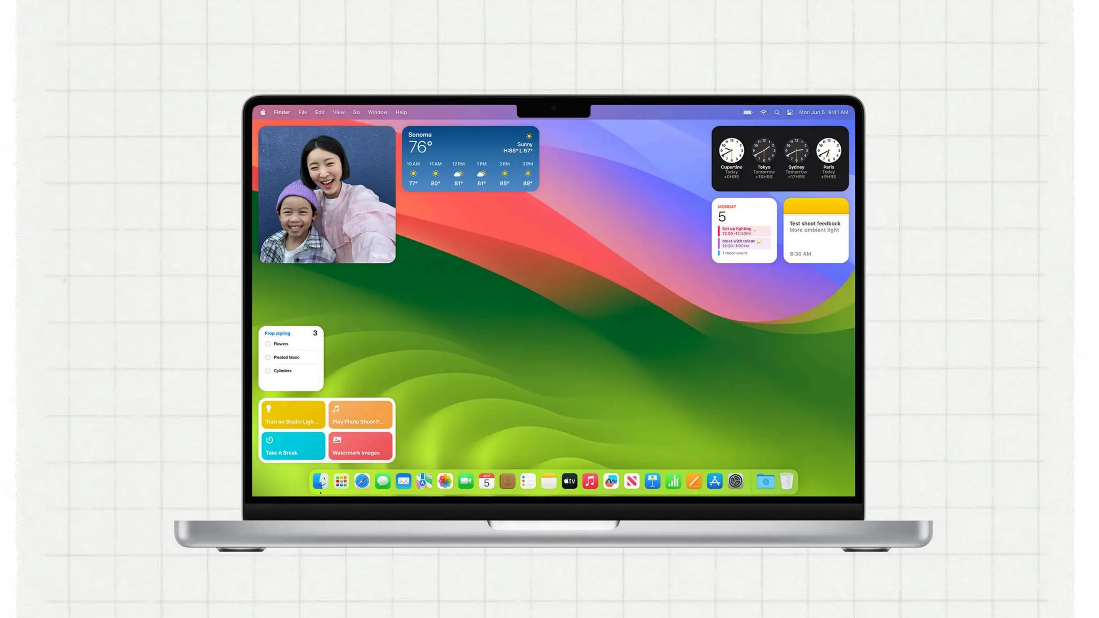The image size is (1099, 618).
Task: Open the Window menu
Action: (x=377, y=113)
